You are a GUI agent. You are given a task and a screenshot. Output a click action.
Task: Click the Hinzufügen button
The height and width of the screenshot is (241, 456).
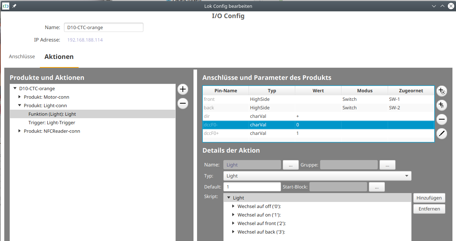pyautogui.click(x=429, y=198)
